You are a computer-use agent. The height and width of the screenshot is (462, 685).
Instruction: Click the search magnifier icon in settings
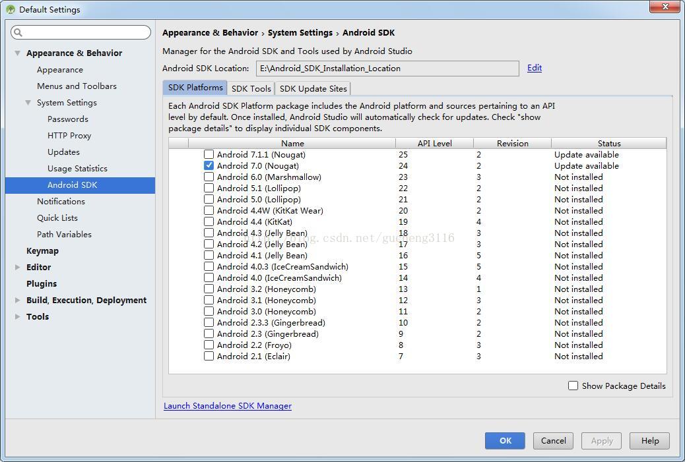18,32
